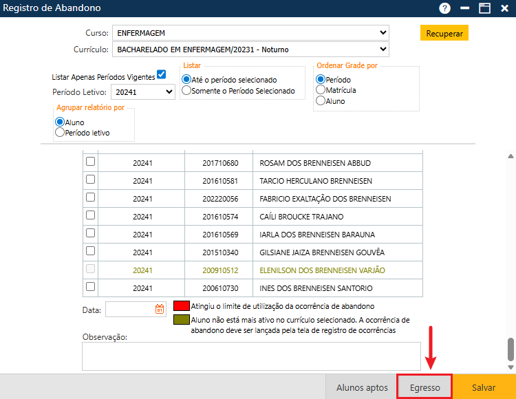Click the red limit legend swatch
The width and height of the screenshot is (516, 399).
pyautogui.click(x=182, y=306)
